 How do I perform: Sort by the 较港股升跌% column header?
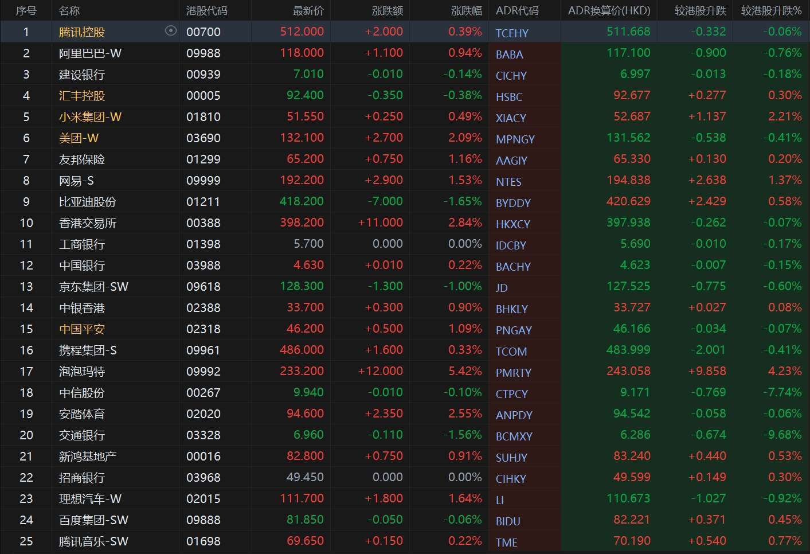[771, 11]
